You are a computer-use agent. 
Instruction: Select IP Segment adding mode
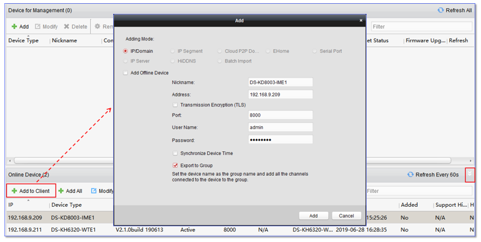pyautogui.click(x=173, y=51)
